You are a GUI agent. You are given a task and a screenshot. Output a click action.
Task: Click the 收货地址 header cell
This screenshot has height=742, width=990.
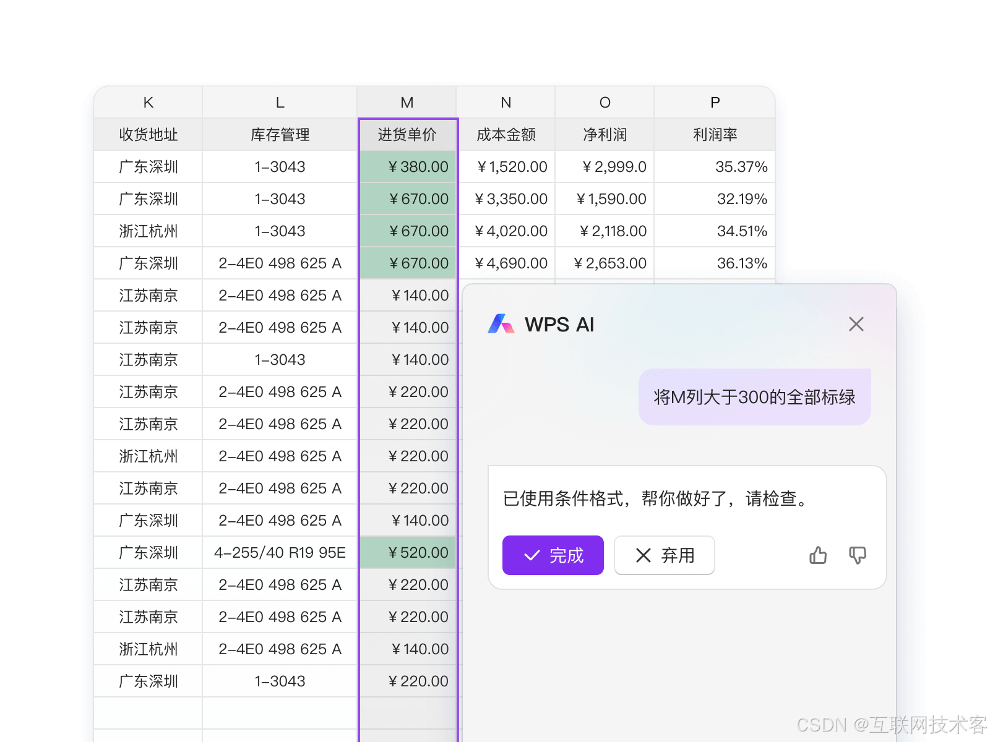click(148, 135)
